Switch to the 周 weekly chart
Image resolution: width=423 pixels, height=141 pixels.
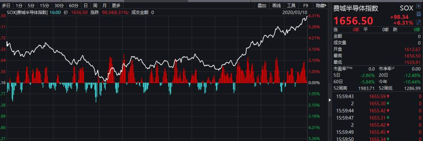[x=95, y=5]
